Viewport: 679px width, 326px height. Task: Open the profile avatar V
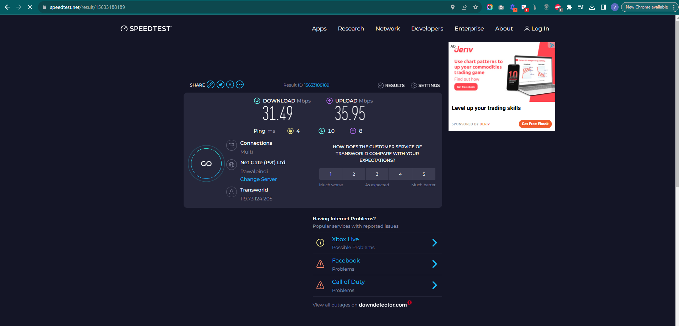click(615, 7)
